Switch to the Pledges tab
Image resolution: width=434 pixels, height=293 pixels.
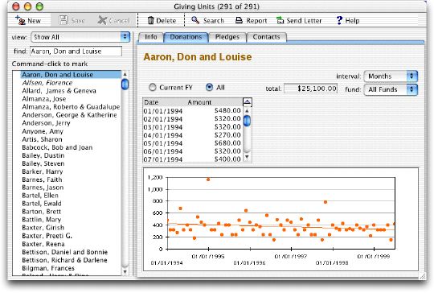tap(227, 37)
